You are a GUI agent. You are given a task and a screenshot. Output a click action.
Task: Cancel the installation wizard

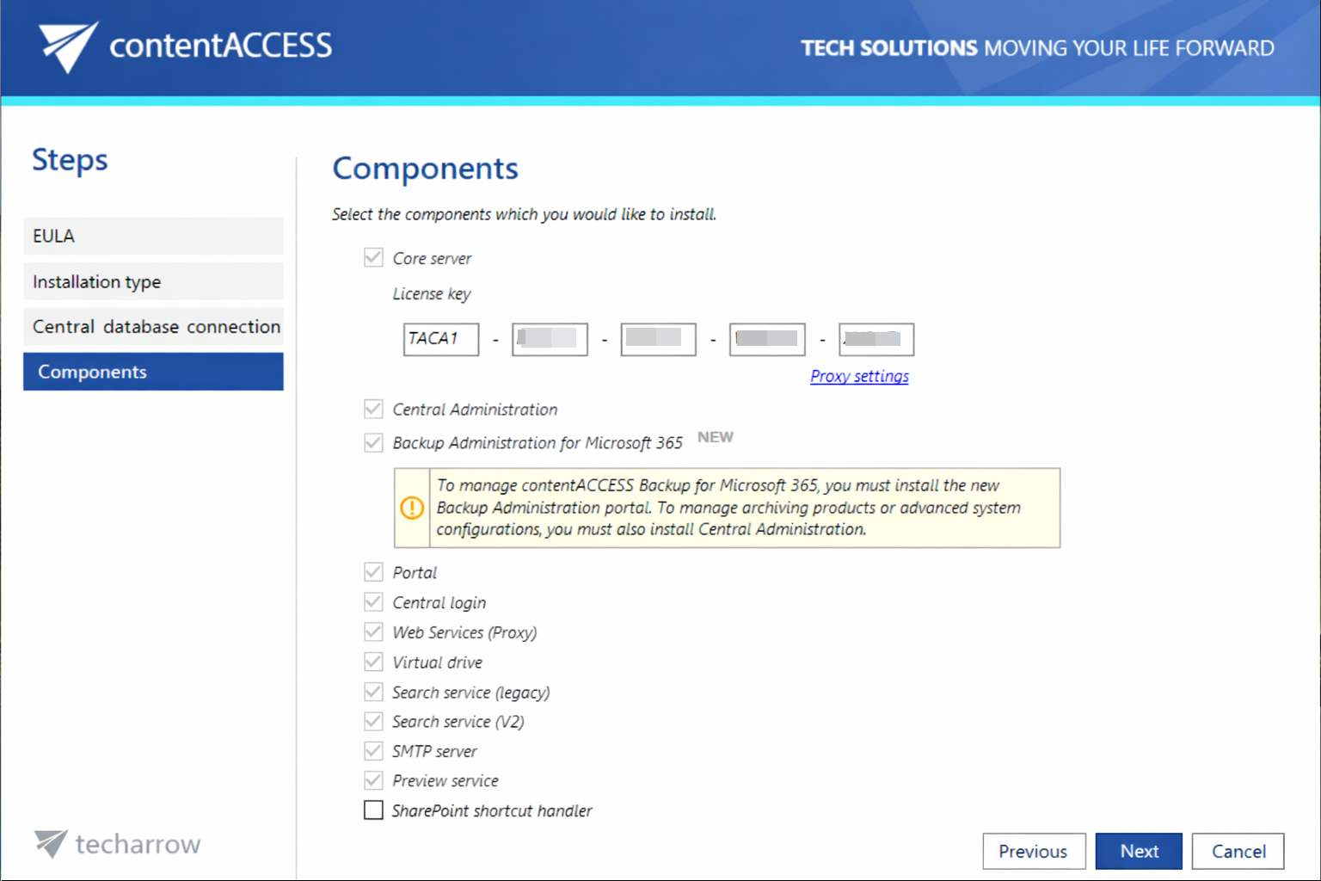[1238, 851]
